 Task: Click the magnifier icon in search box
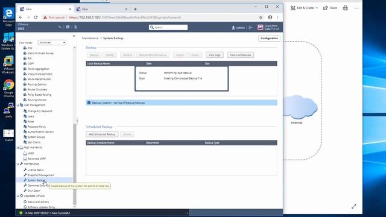(152, 27)
